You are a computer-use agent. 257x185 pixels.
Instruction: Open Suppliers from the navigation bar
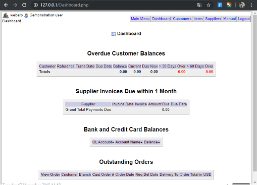tap(213, 19)
